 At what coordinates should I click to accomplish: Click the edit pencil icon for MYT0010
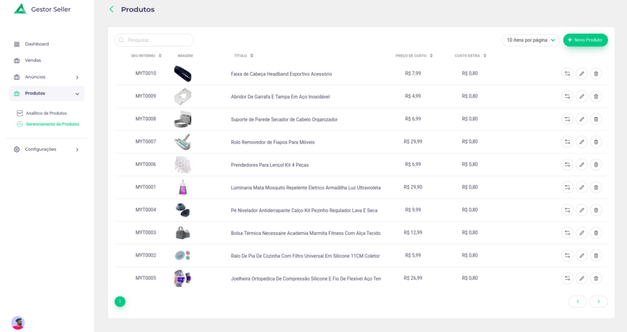click(x=582, y=74)
